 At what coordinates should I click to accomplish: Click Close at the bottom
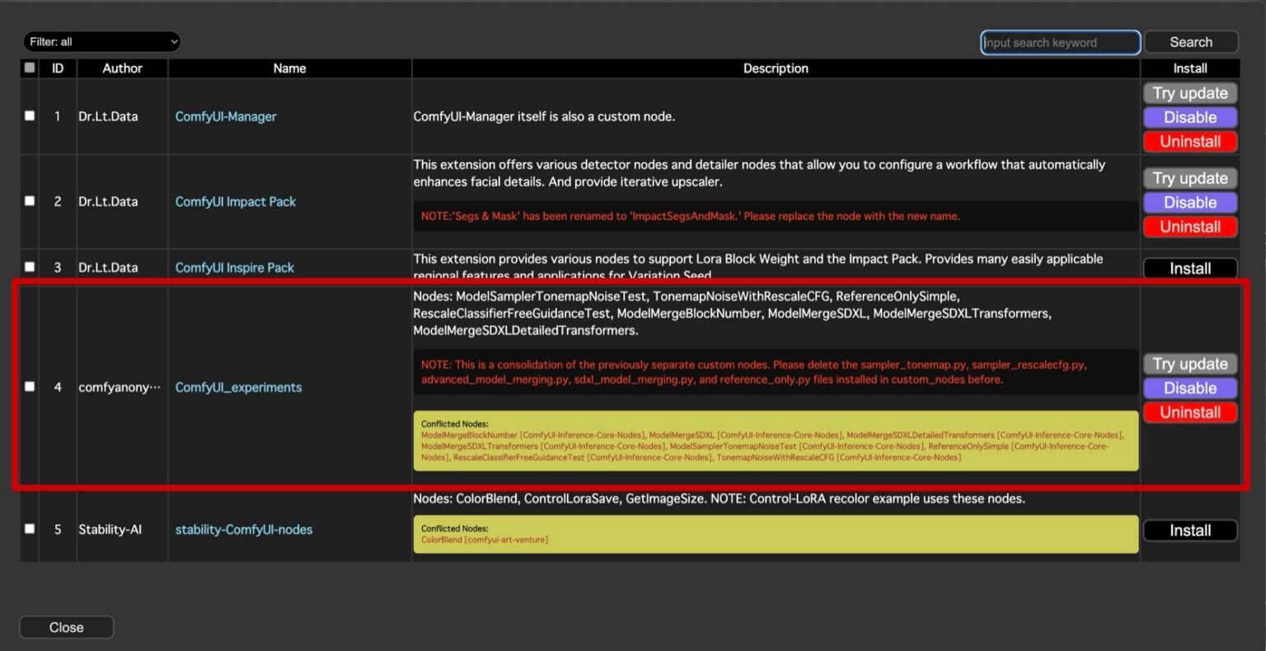66,626
